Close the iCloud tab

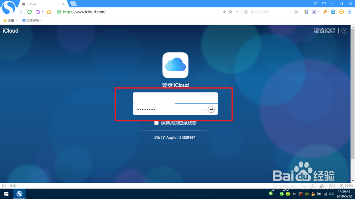(64, 4)
